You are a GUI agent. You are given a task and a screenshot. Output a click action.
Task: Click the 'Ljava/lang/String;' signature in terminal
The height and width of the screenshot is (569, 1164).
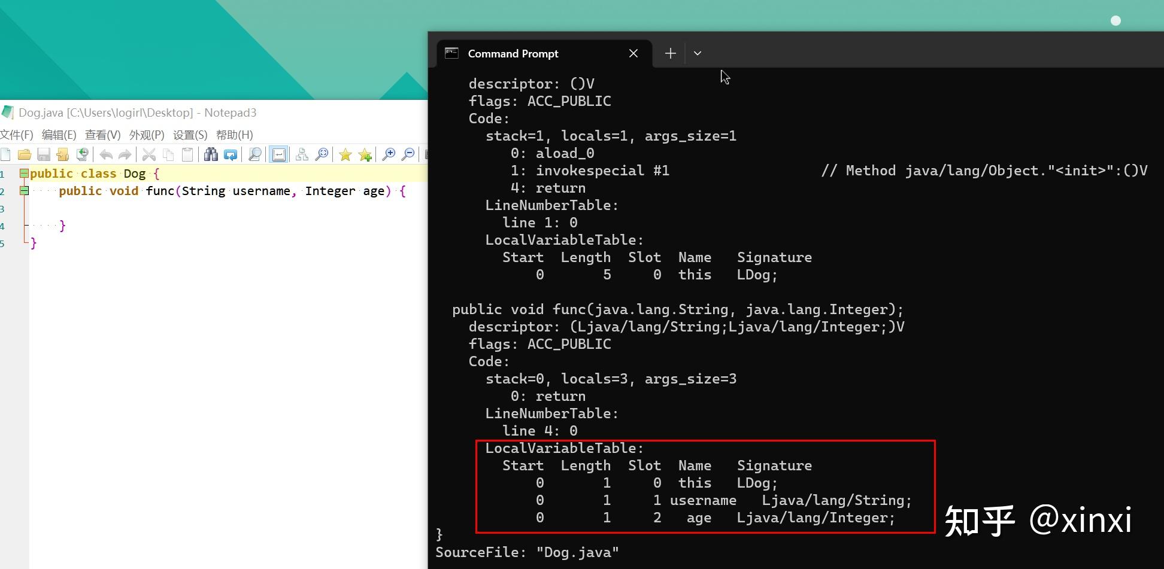point(836,501)
